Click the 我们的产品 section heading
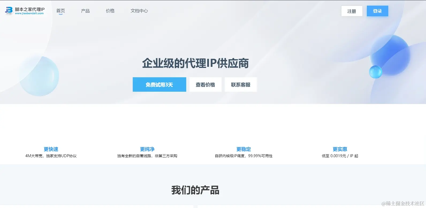This screenshot has width=426, height=208. click(x=195, y=190)
